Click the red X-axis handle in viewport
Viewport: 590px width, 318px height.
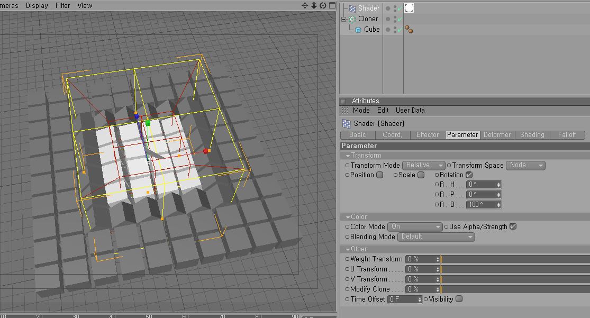tap(206, 151)
